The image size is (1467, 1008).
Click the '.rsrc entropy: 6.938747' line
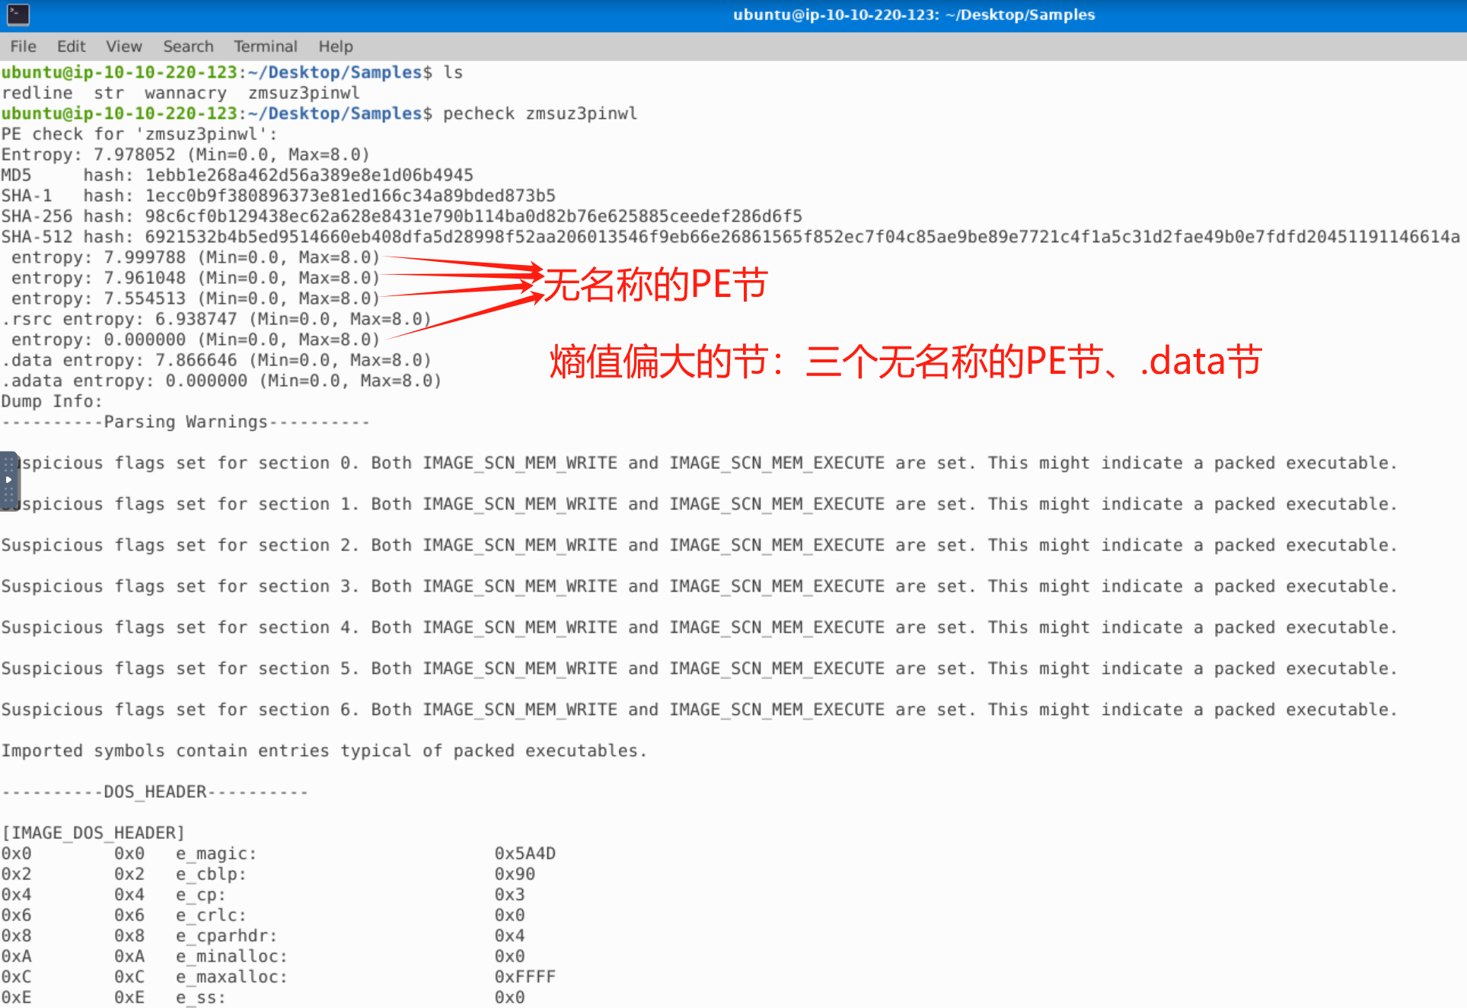click(x=217, y=319)
